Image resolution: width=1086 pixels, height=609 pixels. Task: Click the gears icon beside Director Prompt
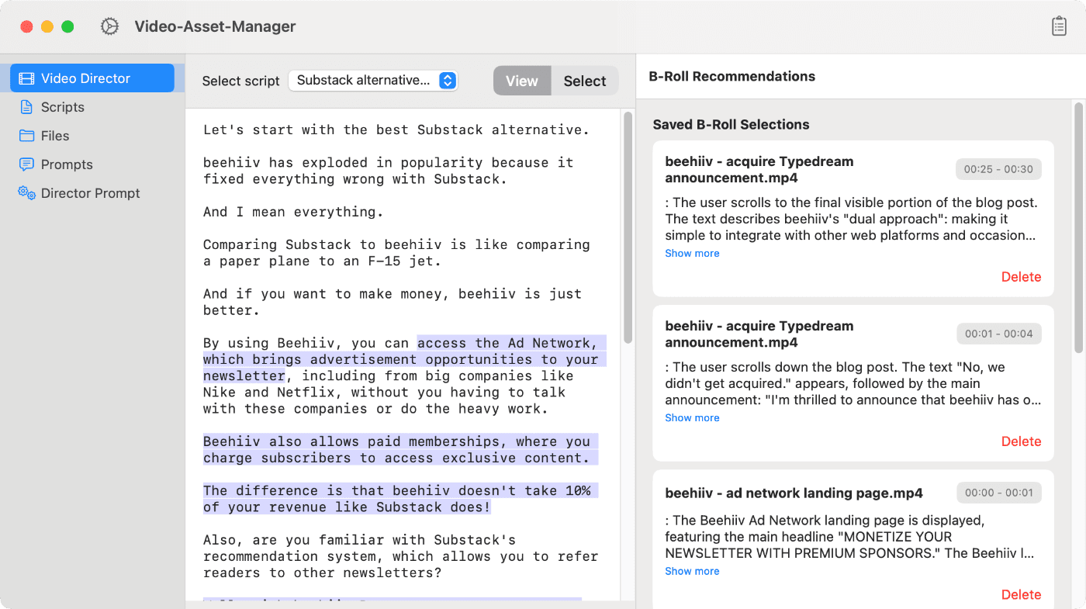[x=26, y=193]
